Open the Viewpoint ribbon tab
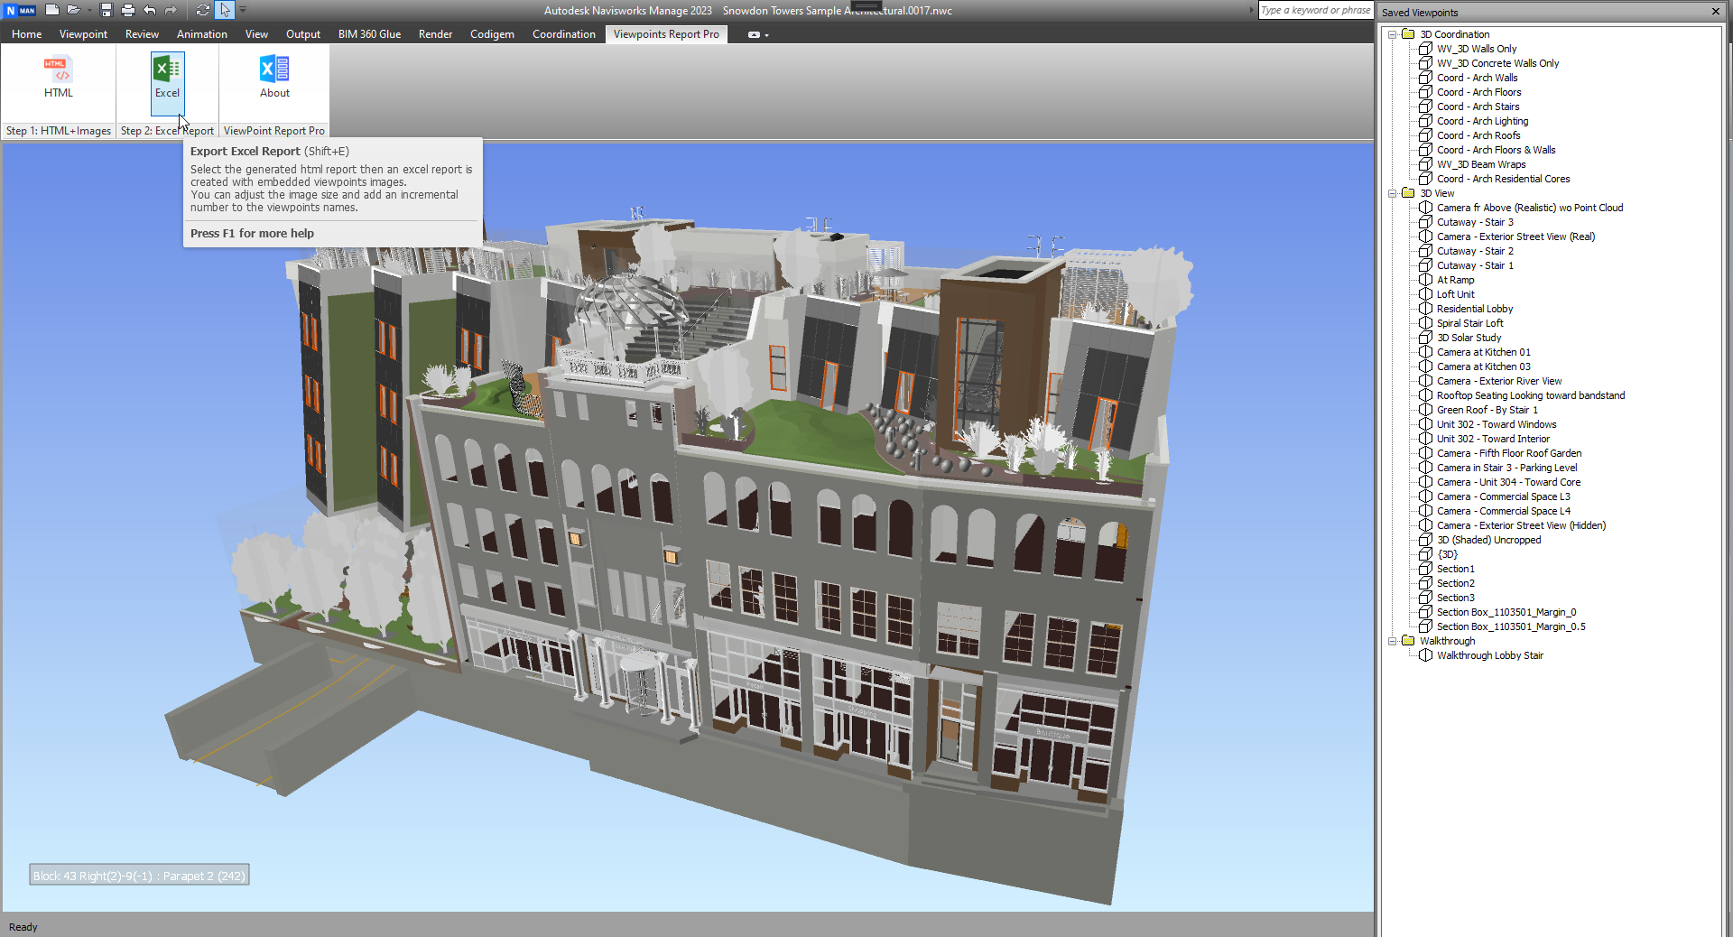1733x937 pixels. click(83, 34)
